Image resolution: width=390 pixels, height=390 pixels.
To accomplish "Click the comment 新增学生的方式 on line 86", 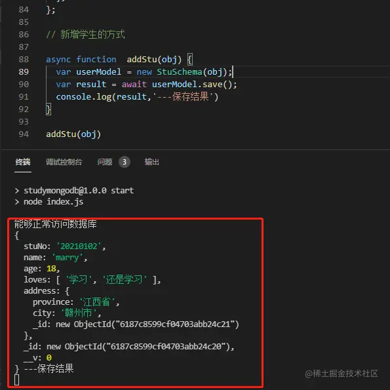I will [92, 34].
